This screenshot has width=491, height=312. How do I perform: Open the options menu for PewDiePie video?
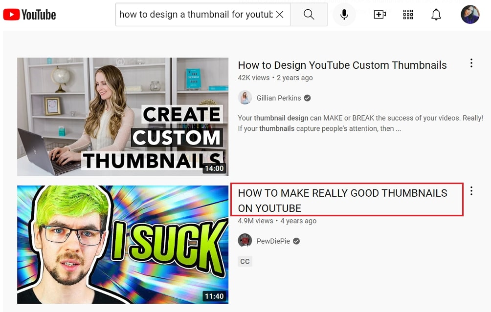471,191
